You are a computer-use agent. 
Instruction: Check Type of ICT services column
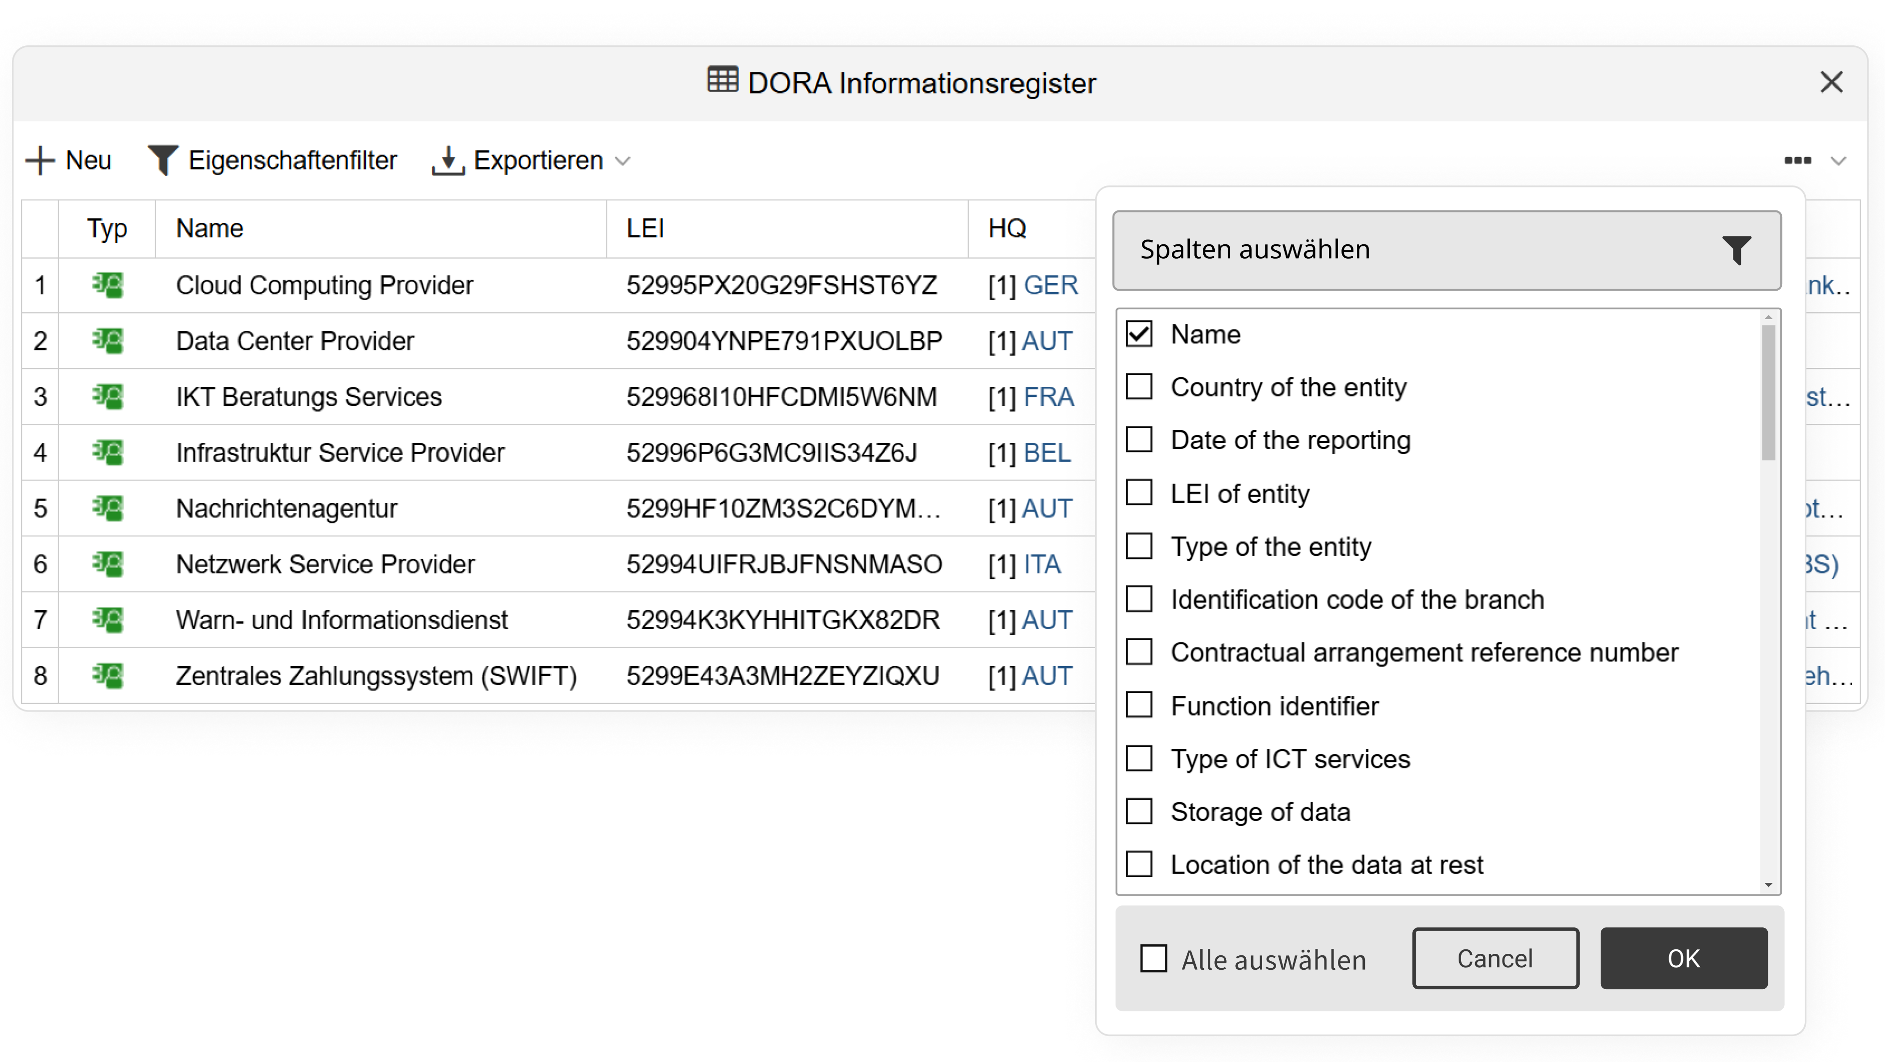point(1138,758)
